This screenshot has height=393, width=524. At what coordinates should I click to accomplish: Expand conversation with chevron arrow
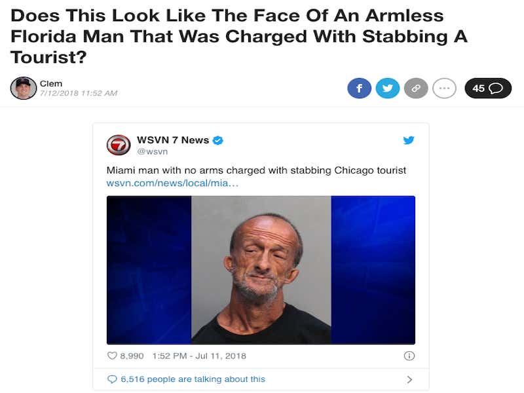tap(410, 380)
